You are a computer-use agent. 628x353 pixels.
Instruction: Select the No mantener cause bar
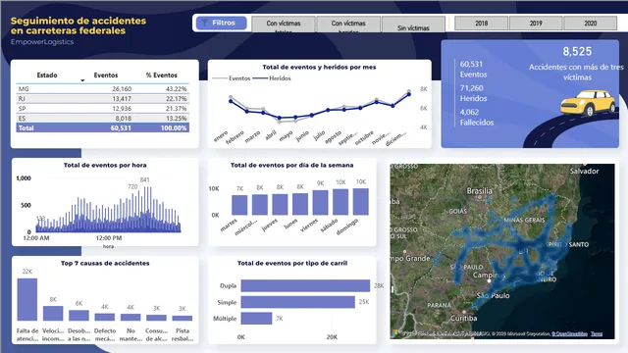(131, 317)
